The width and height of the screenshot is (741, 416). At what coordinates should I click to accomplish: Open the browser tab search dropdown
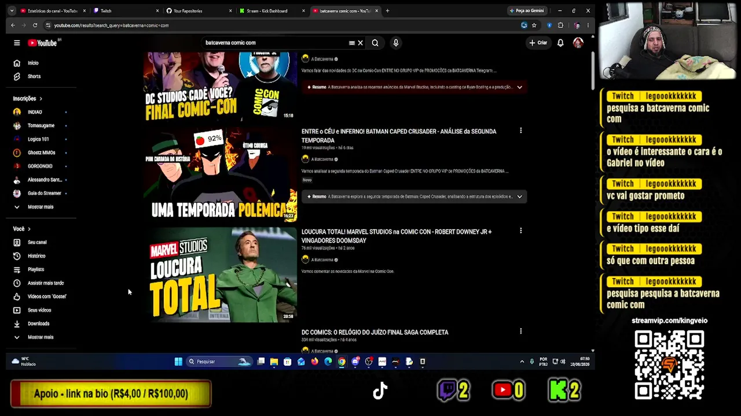pos(12,10)
